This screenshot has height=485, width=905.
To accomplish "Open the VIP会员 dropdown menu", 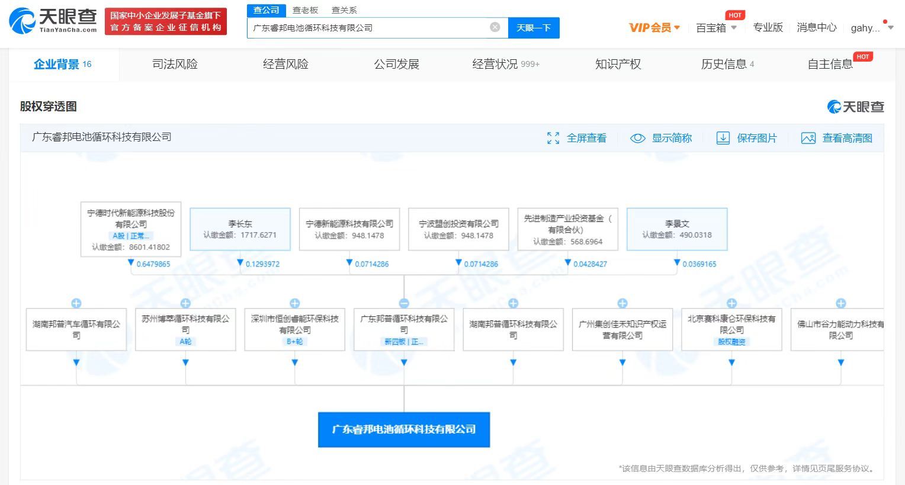I will tap(654, 28).
